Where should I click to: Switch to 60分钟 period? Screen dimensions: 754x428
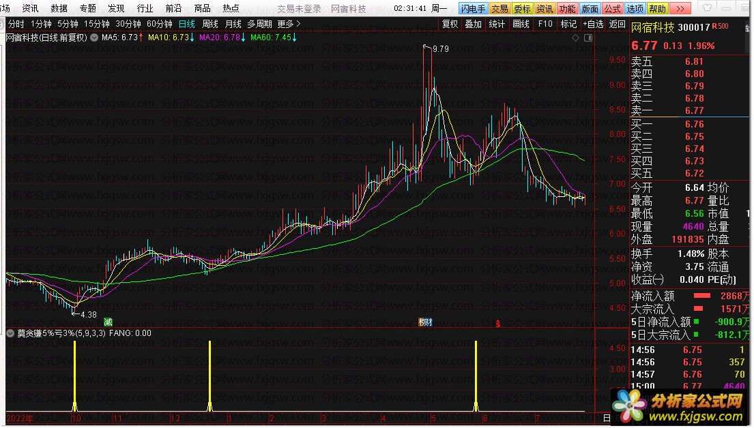(159, 24)
